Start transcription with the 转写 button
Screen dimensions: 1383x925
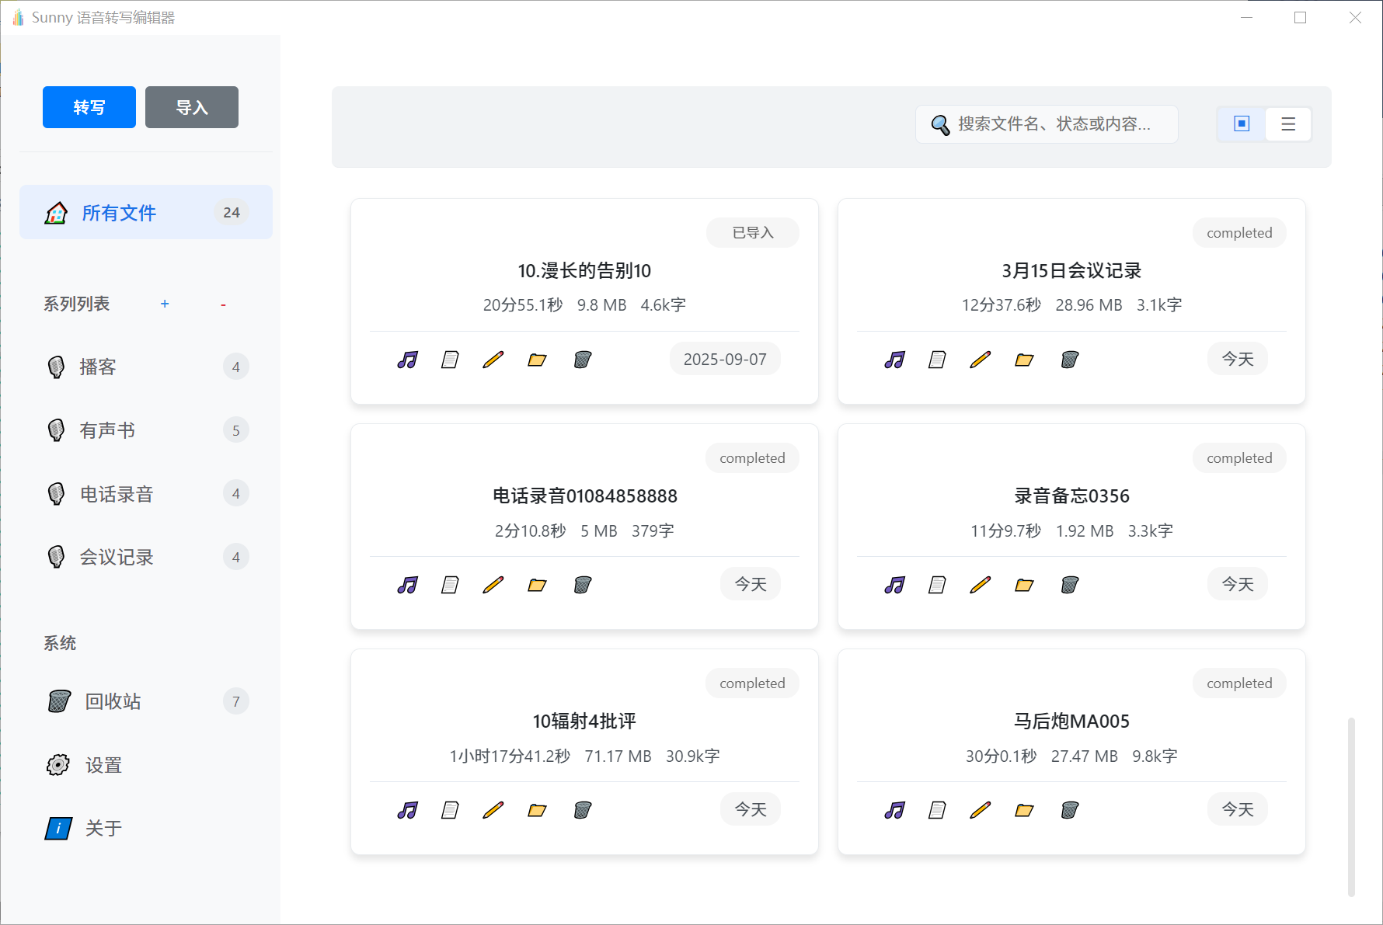[89, 107]
